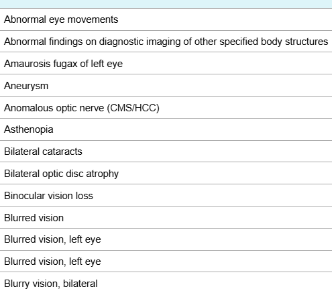Click the light blue list header bar
The height and width of the screenshot is (293, 332).
166,4
